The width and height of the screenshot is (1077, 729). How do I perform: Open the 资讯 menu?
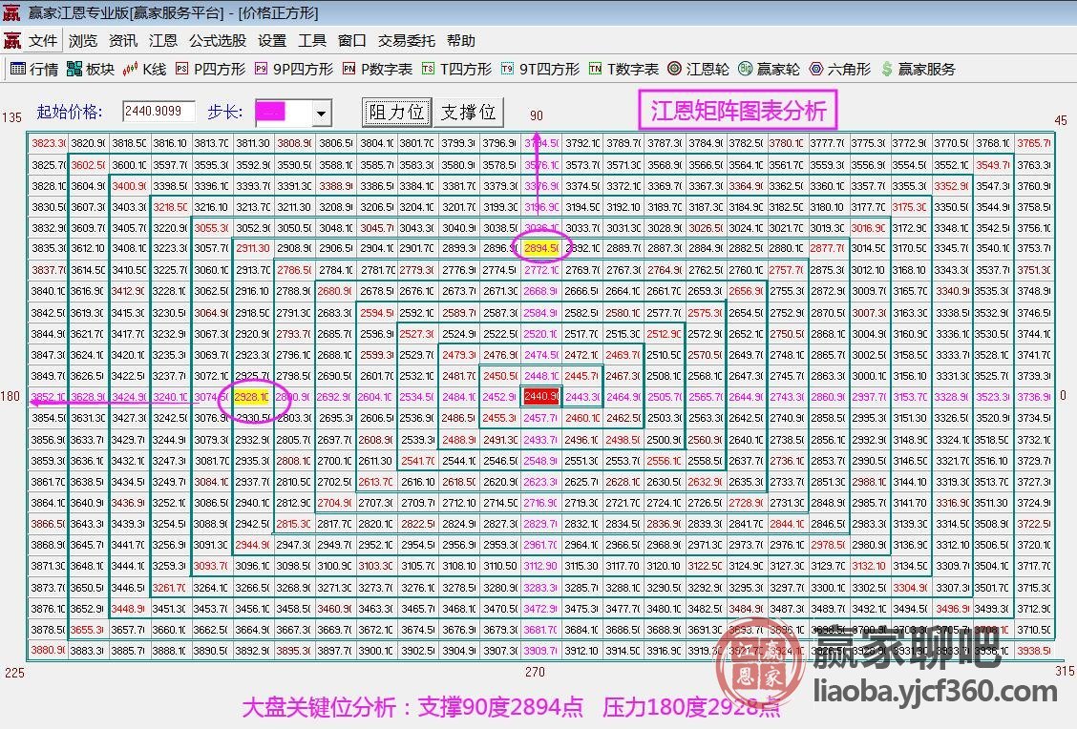click(123, 40)
